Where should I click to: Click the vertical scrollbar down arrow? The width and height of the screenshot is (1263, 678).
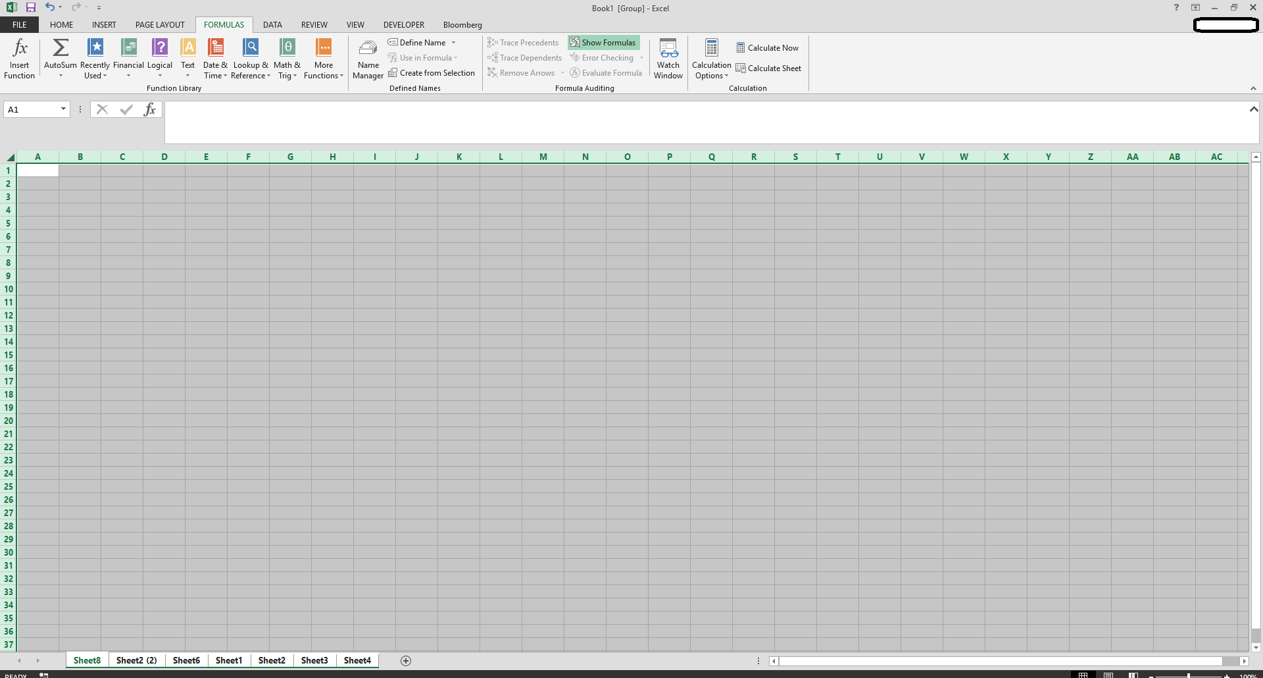[1256, 648]
